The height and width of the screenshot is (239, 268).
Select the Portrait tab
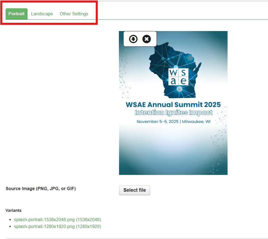click(x=17, y=14)
